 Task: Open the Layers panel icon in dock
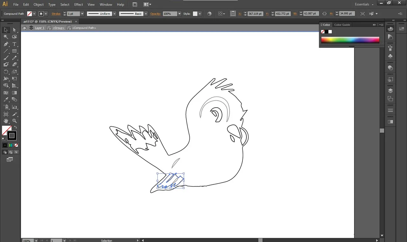[x=390, y=91]
